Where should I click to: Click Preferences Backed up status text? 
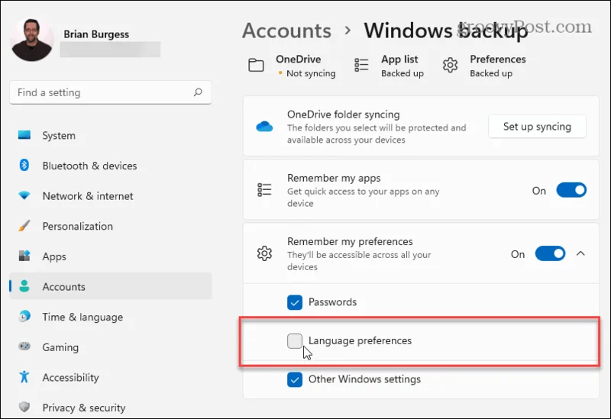coord(491,73)
